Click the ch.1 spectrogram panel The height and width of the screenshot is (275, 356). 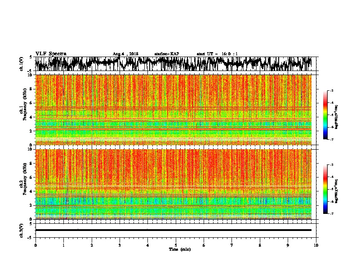pos(174,110)
